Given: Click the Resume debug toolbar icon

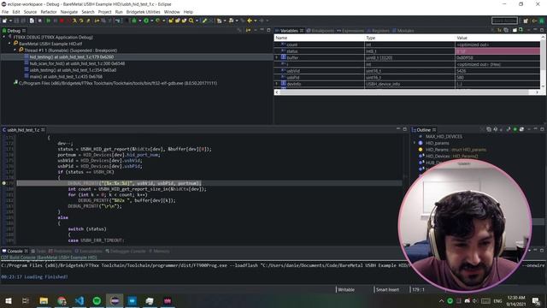Looking at the screenshot, I should (x=49, y=21).
